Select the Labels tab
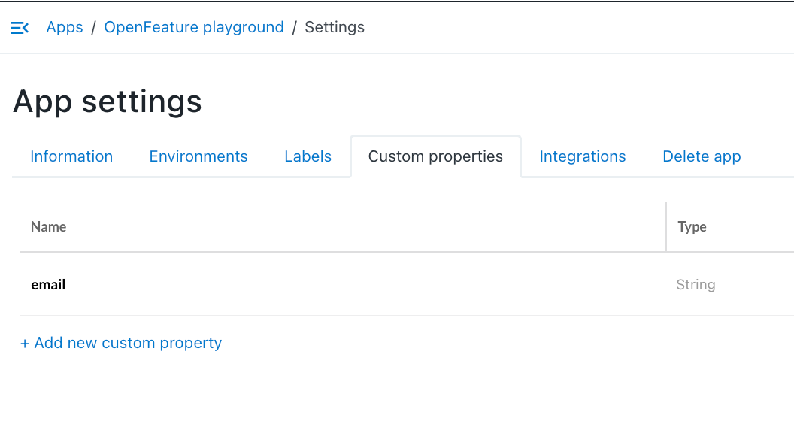794x427 pixels. point(308,156)
